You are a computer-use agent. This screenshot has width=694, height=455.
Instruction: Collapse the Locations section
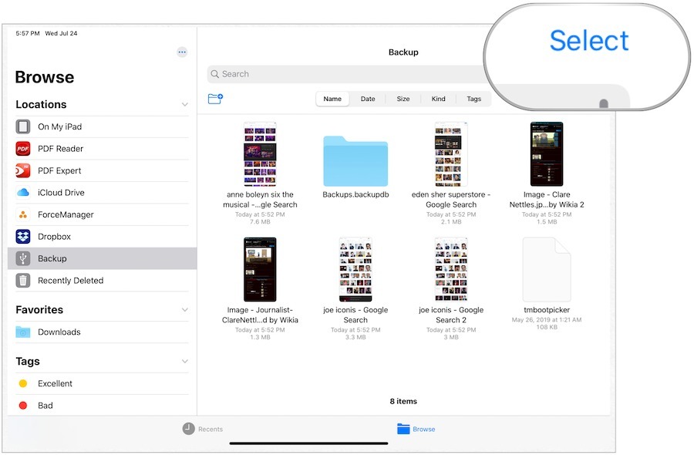click(184, 105)
